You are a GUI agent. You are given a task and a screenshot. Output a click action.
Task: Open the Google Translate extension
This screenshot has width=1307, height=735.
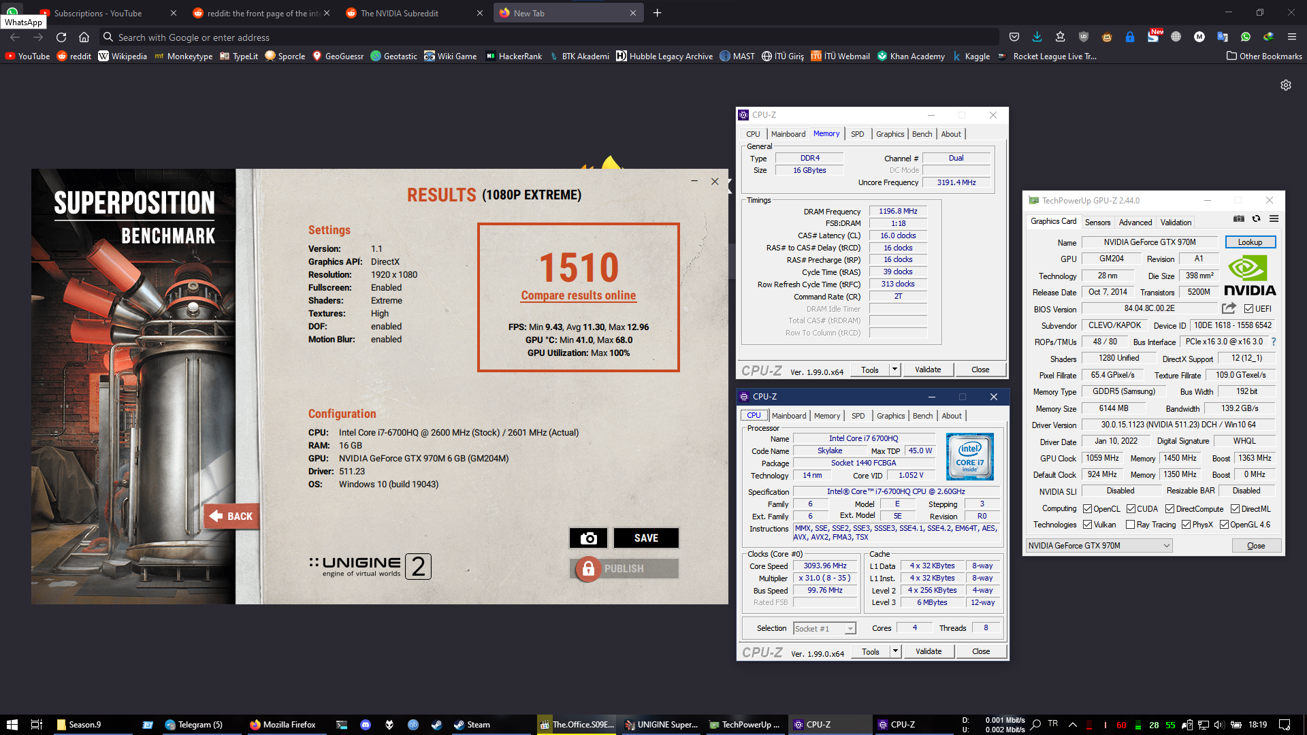(x=1223, y=37)
